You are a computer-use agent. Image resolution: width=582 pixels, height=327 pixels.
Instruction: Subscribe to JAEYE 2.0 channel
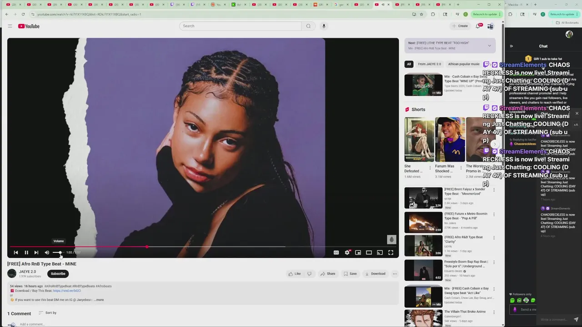(58, 273)
